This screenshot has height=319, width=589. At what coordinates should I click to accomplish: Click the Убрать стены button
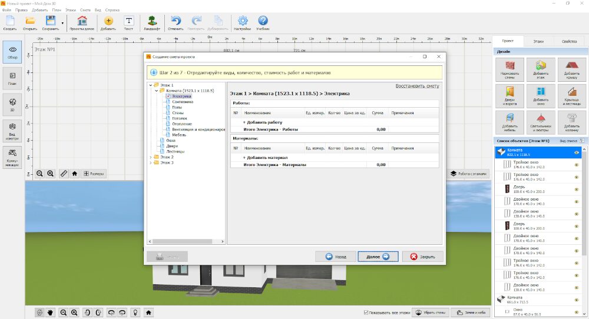431,313
